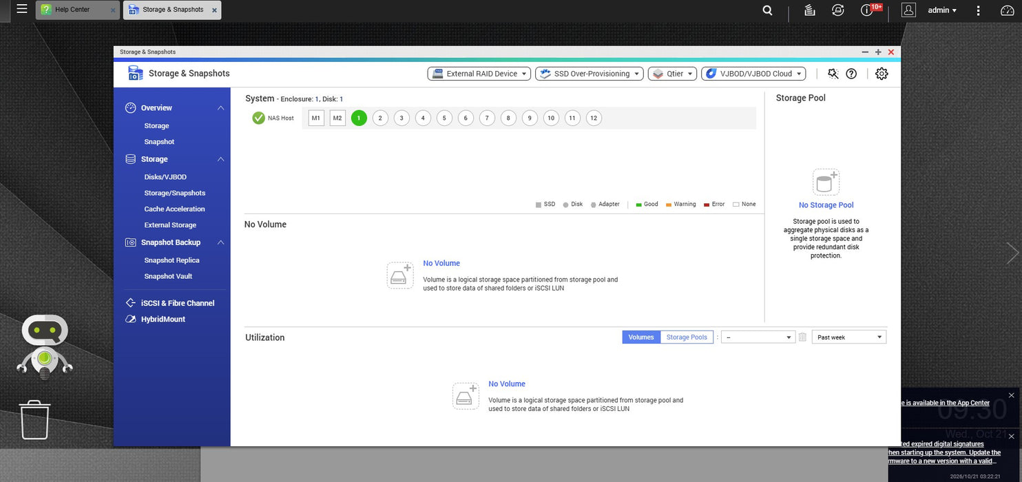The height and width of the screenshot is (482, 1022).
Task: Click the add storage pool icon
Action: [x=826, y=182]
